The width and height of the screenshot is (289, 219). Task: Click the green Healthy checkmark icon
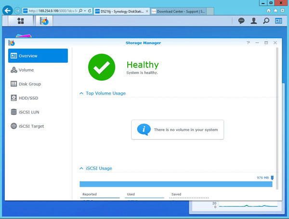click(x=102, y=67)
